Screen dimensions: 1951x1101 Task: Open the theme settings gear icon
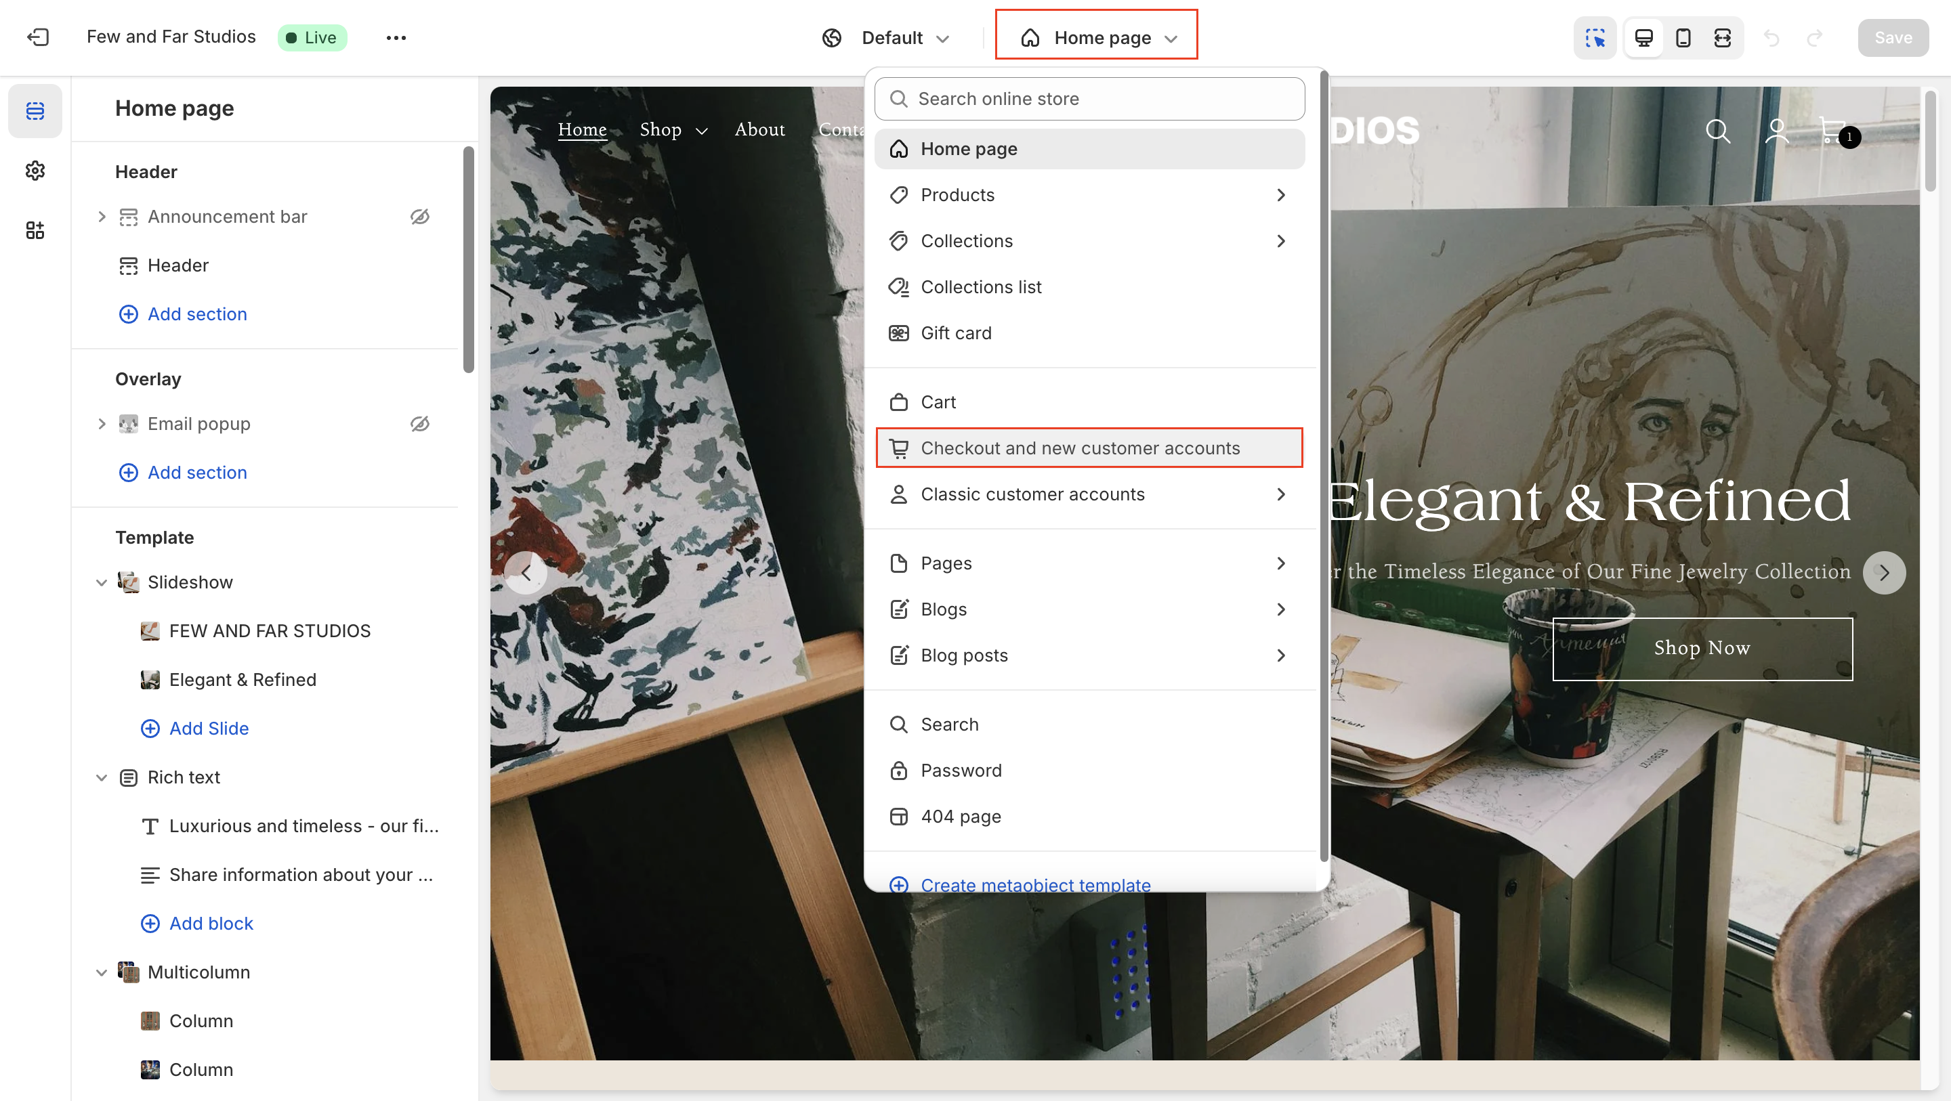(35, 171)
